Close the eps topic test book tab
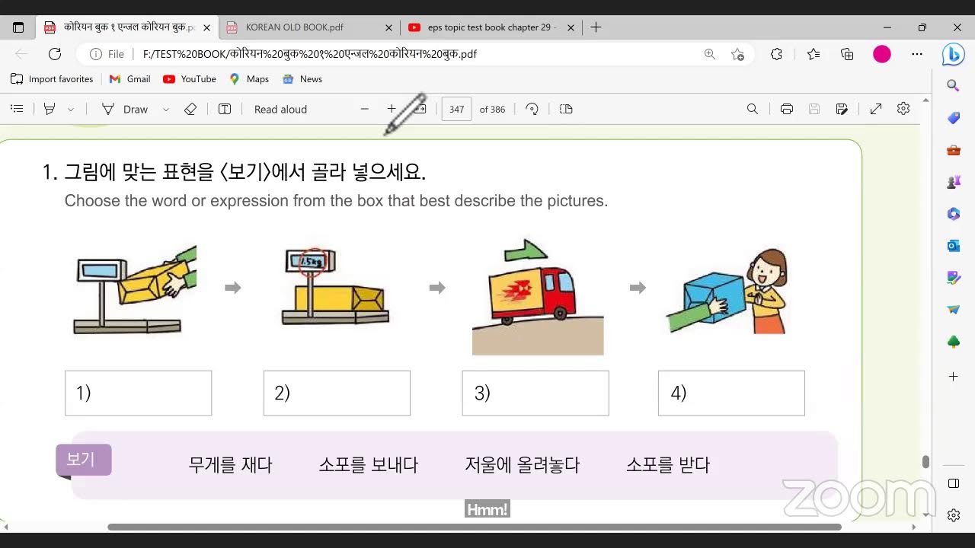This screenshot has width=975, height=548. click(571, 27)
